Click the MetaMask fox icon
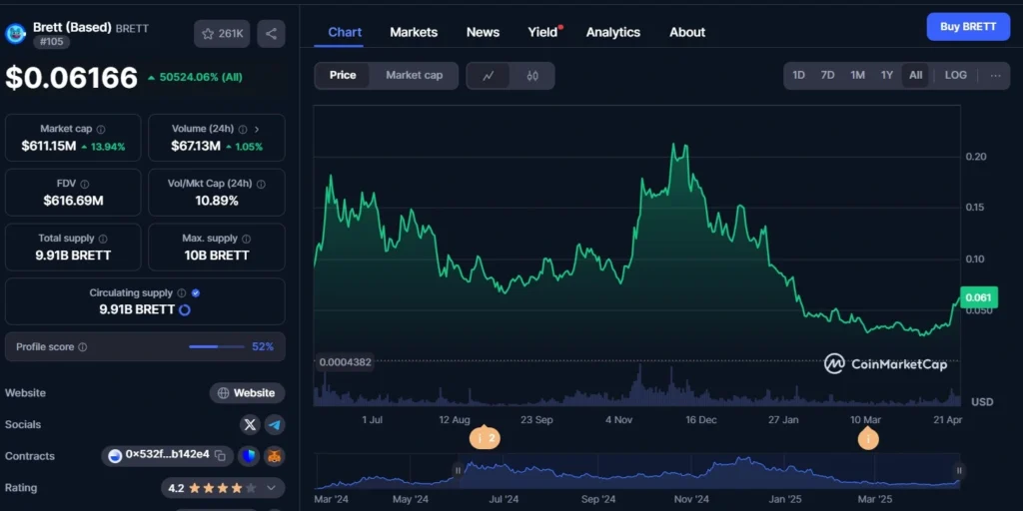The image size is (1023, 511). click(275, 456)
